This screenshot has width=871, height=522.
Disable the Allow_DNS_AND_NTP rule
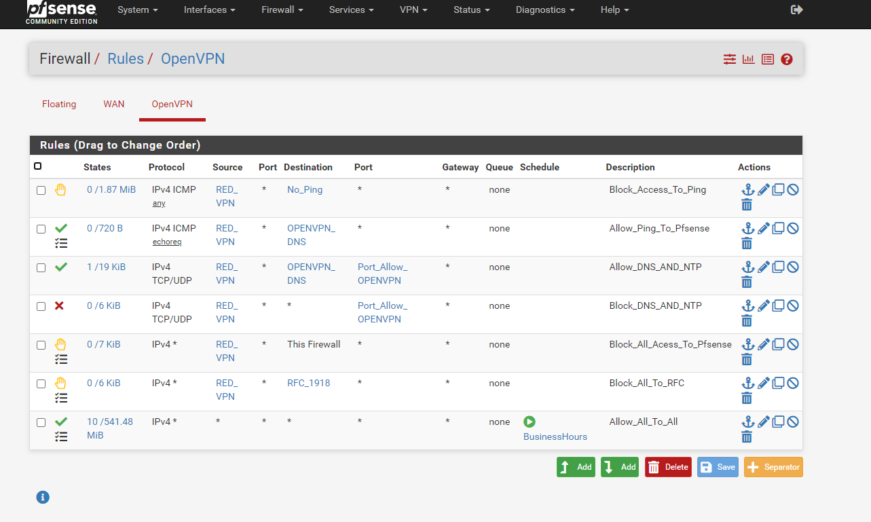[x=793, y=267]
